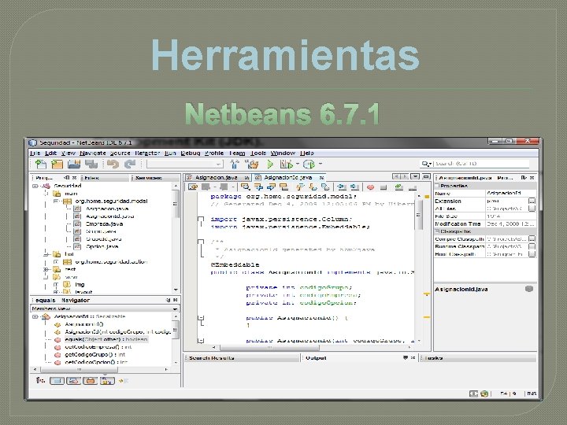Click browse button for Runtime Classpath
Screen dimensions: 567x425
(x=532, y=246)
